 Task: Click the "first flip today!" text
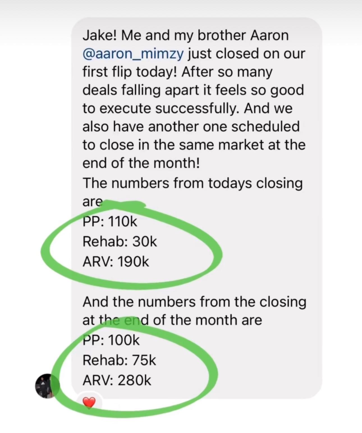coord(130,72)
